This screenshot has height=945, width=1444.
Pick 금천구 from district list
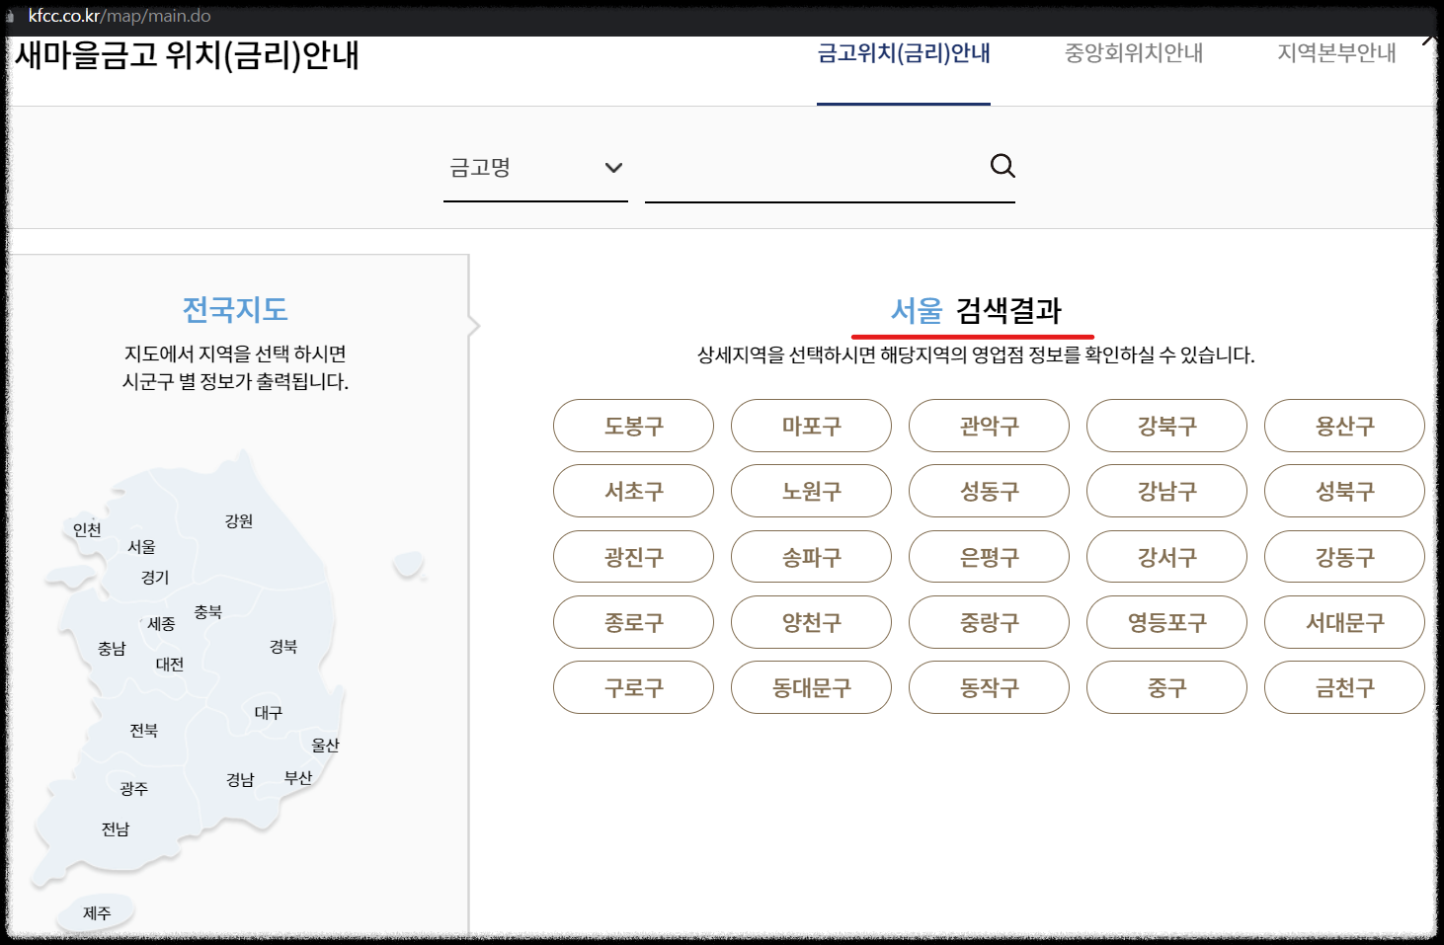1344,687
